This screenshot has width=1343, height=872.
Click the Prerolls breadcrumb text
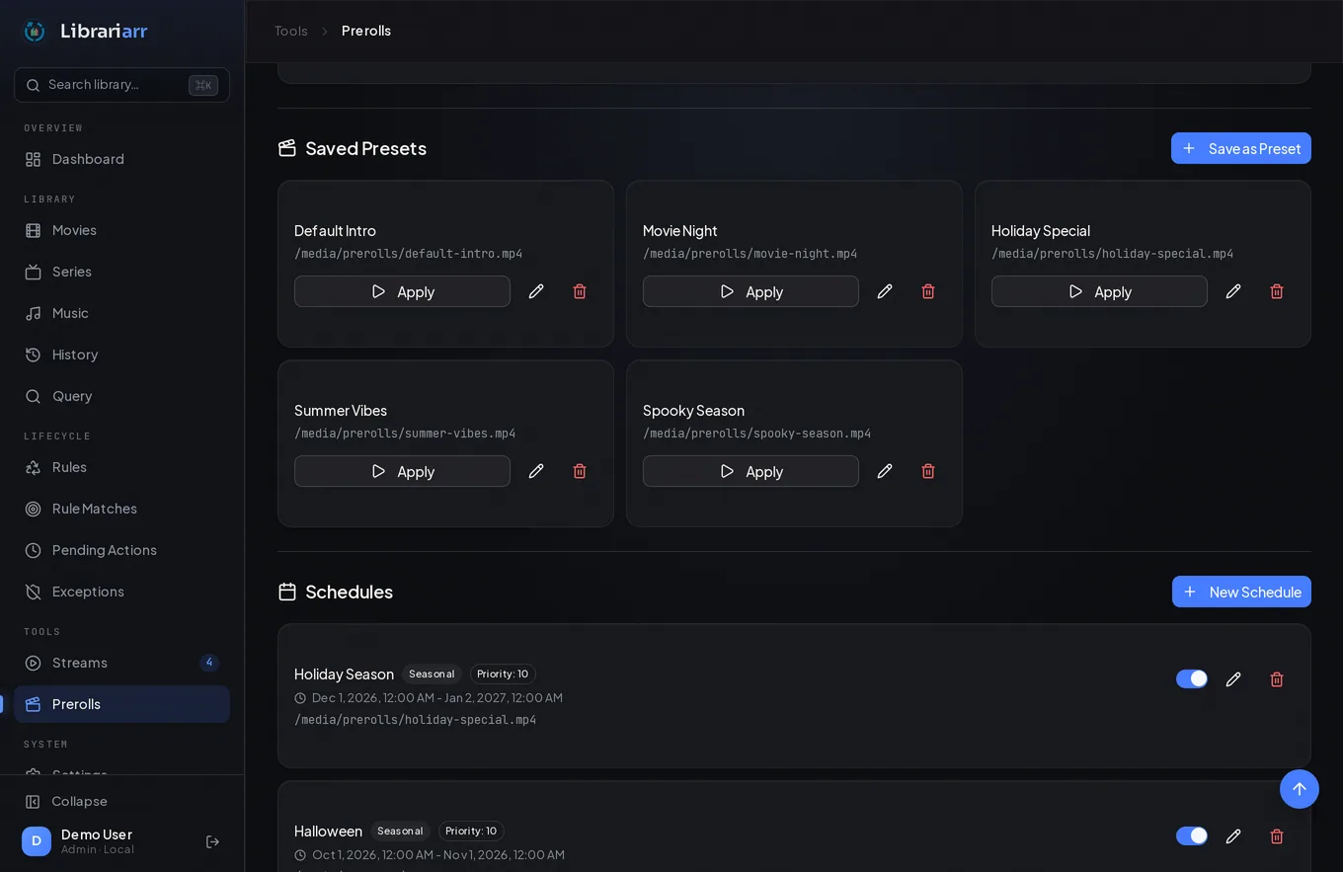(x=366, y=31)
